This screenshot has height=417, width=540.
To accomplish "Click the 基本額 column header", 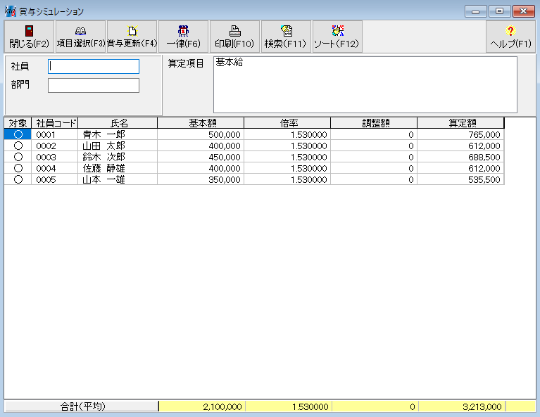I will point(201,123).
